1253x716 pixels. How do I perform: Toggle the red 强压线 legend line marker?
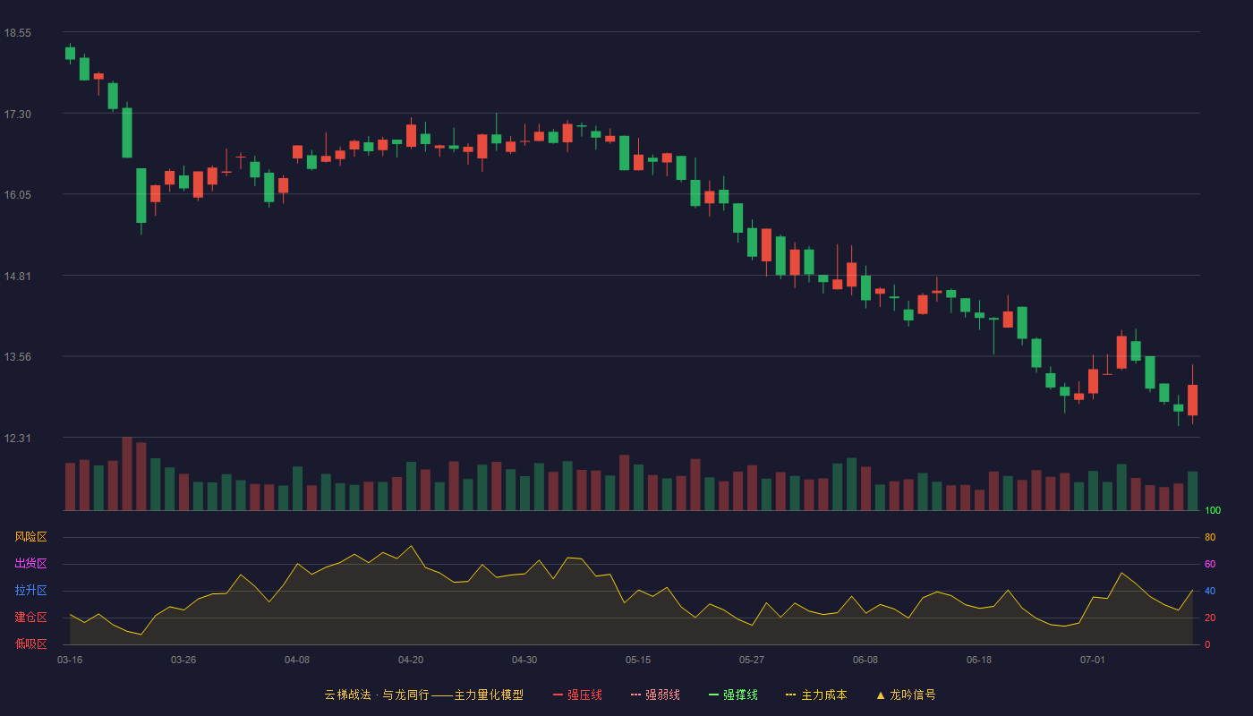[558, 695]
